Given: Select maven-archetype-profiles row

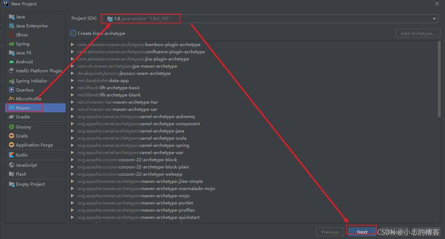Looking at the screenshot, I should [253, 210].
